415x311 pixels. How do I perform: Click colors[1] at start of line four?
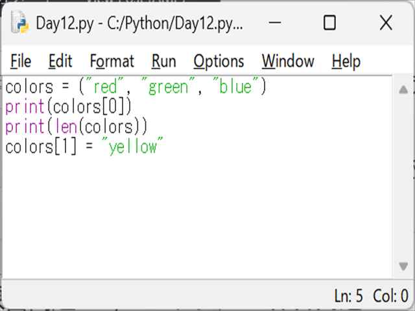tap(41, 147)
